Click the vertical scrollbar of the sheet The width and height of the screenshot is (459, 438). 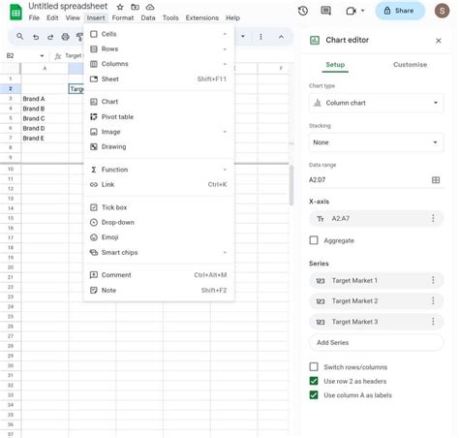pos(291,185)
